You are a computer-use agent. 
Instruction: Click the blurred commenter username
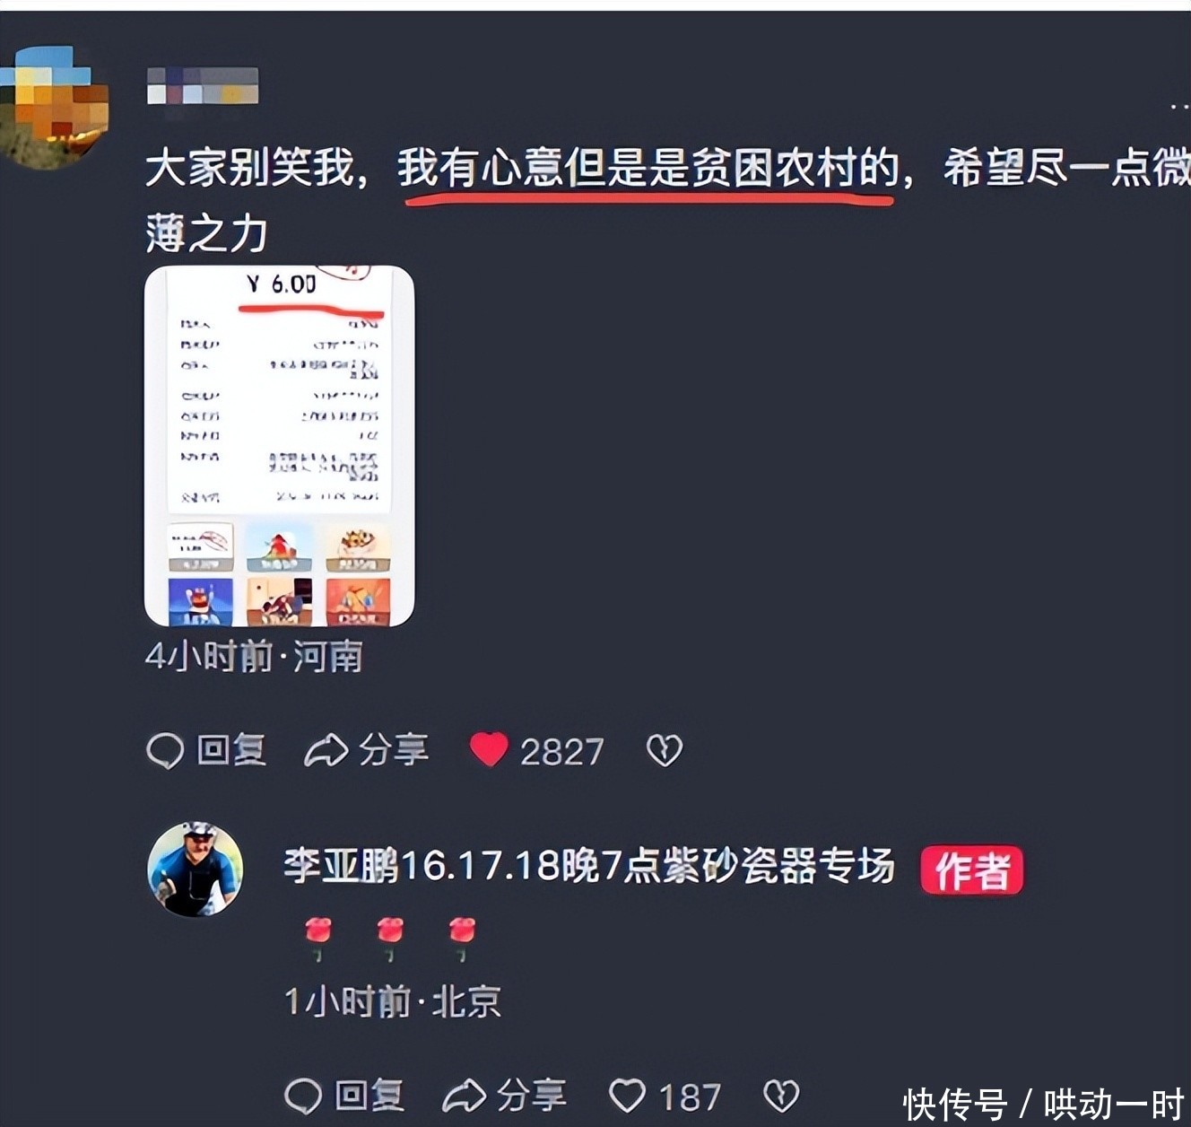pyautogui.click(x=203, y=86)
